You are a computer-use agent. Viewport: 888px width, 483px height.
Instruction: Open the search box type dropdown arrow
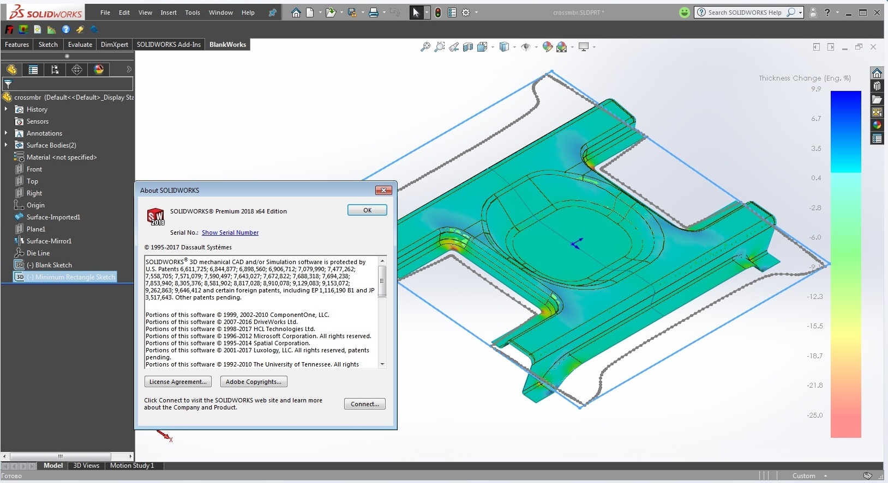tap(800, 13)
